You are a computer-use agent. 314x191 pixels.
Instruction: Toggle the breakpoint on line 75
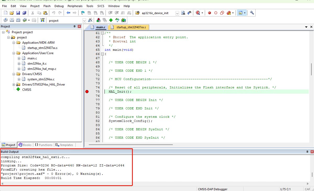pos(87,92)
